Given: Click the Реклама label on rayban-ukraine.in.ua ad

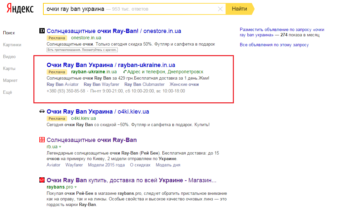Looking at the screenshot, I should pyautogui.click(x=57, y=72).
